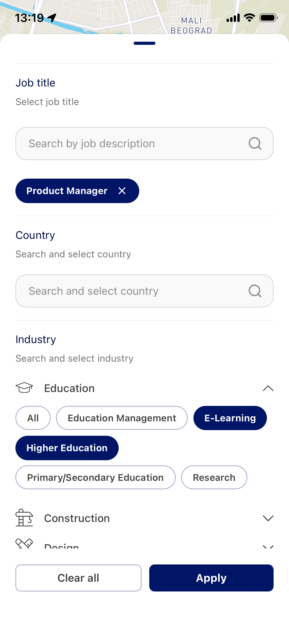Deselect the Higher Education chip
This screenshot has width=289, height=627.
click(67, 448)
